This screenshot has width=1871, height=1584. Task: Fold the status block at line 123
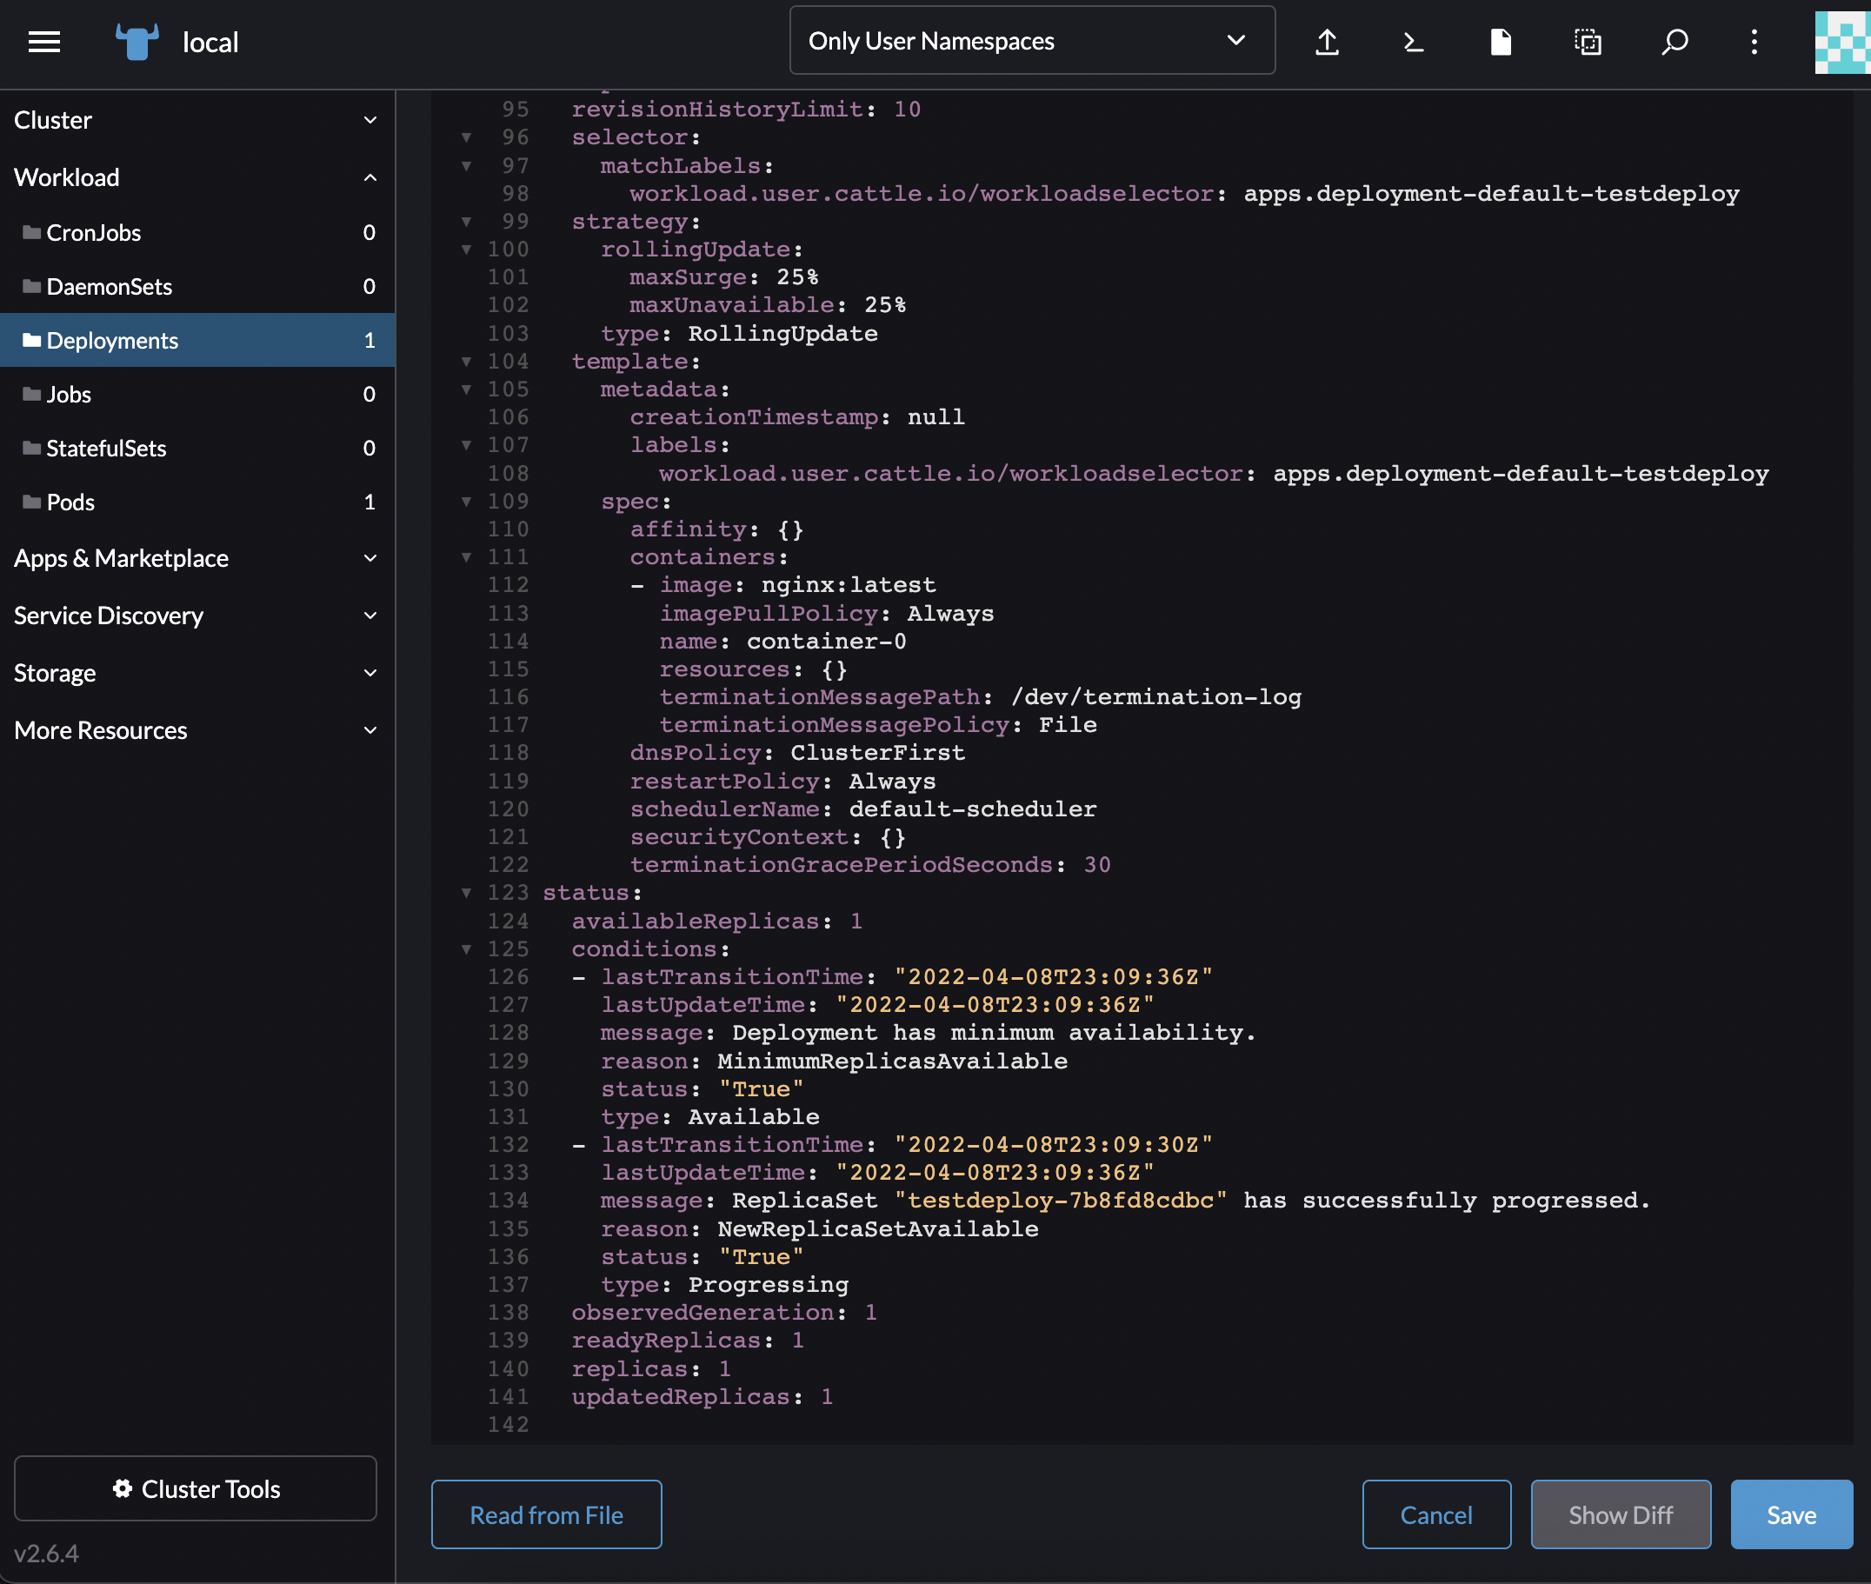point(466,893)
